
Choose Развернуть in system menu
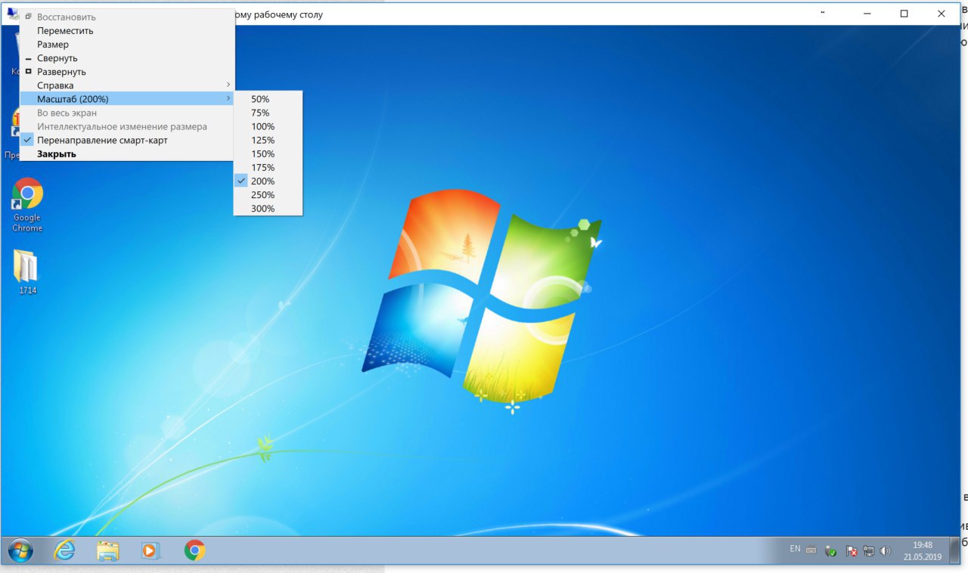tap(126, 72)
